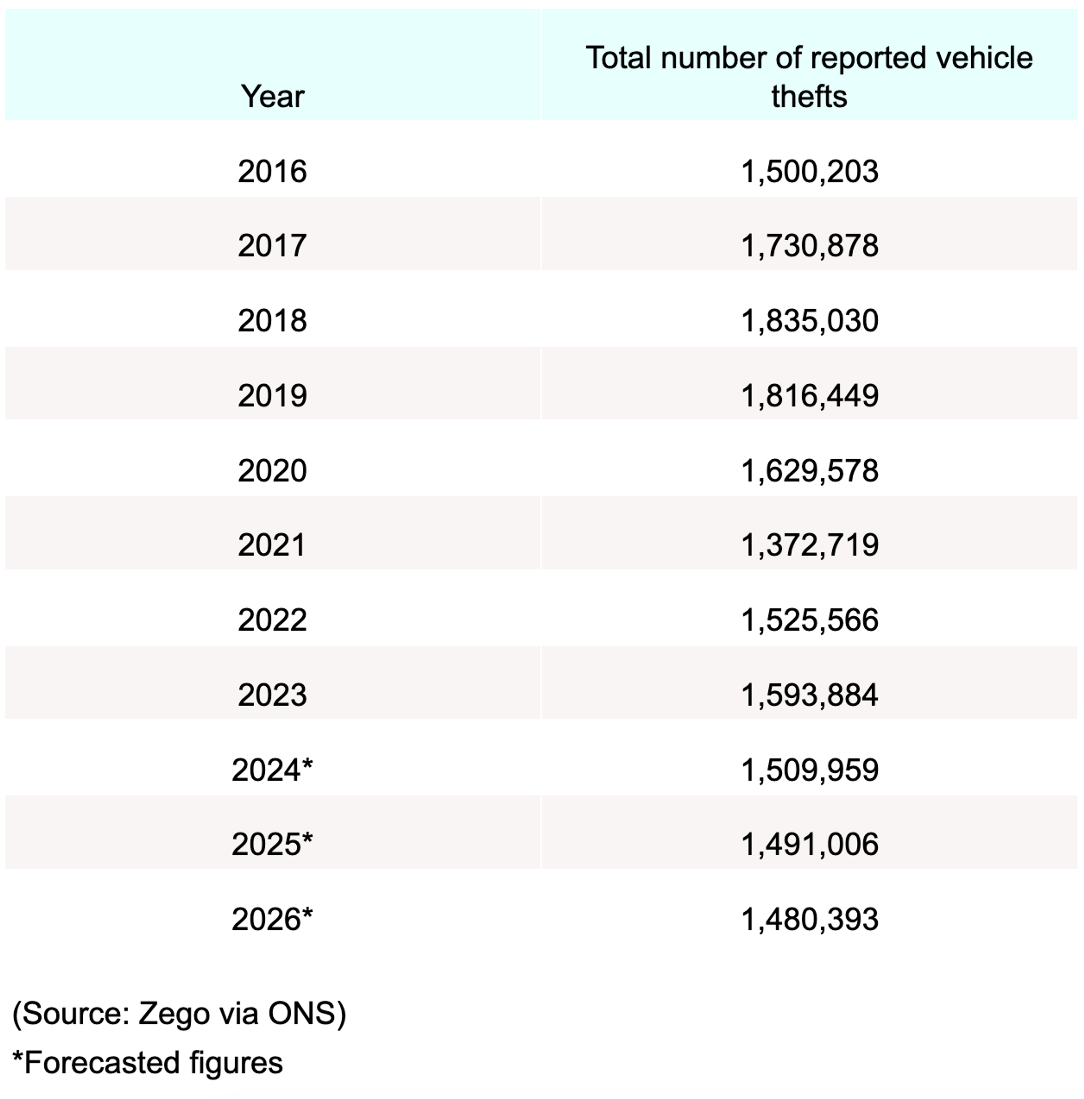Select the value 1,730,878

pyautogui.click(x=809, y=246)
